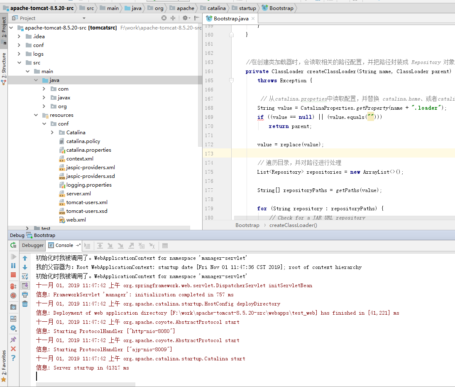Toggle Mute Breakpoints in debug sidebar
Viewport: 455px width, 387px height.
coord(13,296)
